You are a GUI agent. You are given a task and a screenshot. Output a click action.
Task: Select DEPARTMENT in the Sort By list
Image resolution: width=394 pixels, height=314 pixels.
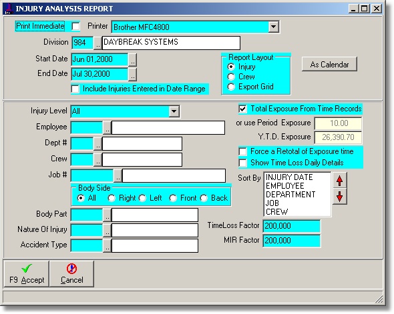coord(290,195)
